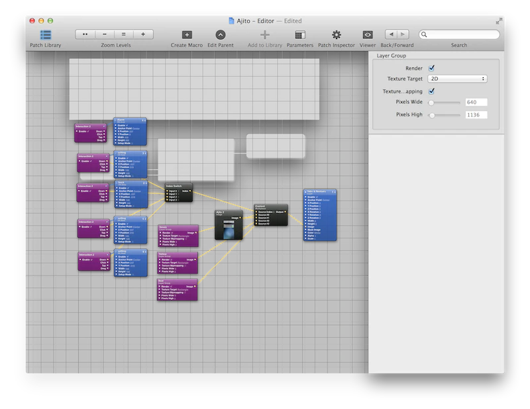Click the 'Layer Group' inspector heading
The width and height of the screenshot is (530, 409).
tap(392, 56)
